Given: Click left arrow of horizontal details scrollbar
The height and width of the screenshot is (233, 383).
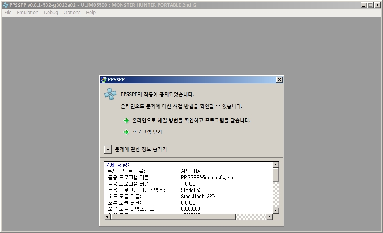Looking at the screenshot, I should click(x=107, y=217).
